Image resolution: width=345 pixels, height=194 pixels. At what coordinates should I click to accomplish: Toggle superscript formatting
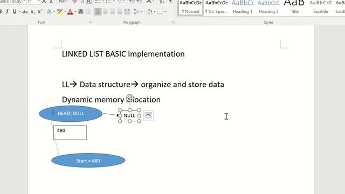click(39, 12)
